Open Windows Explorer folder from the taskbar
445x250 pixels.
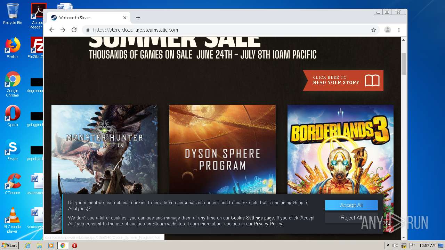point(39,245)
